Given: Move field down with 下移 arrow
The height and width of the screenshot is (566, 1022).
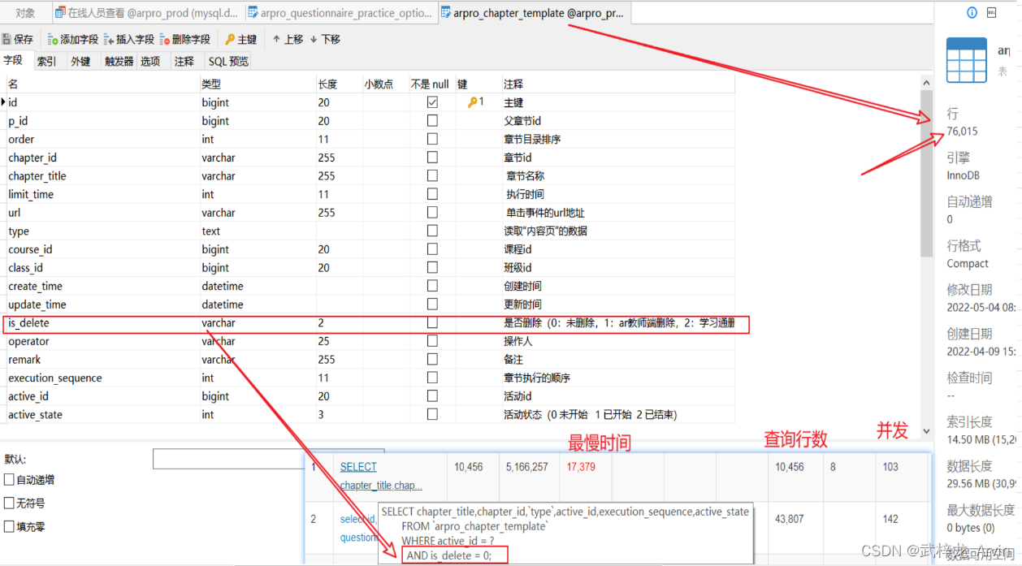Looking at the screenshot, I should coord(314,39).
